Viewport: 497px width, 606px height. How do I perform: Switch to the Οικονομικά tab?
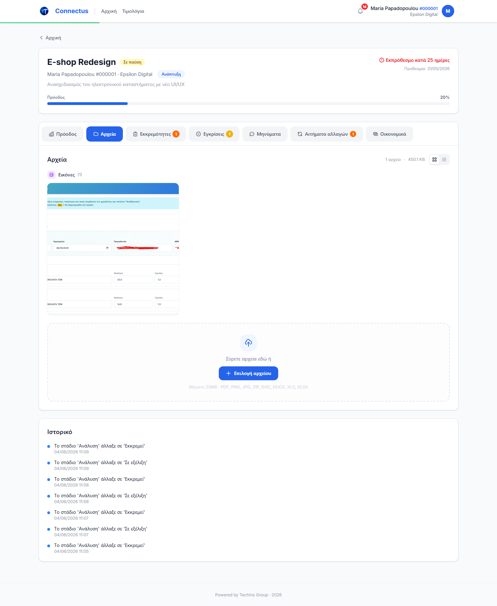[x=389, y=134]
